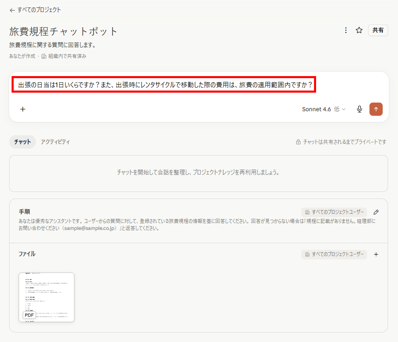Switch to the チャット tab
398x342 pixels.
pyautogui.click(x=23, y=142)
